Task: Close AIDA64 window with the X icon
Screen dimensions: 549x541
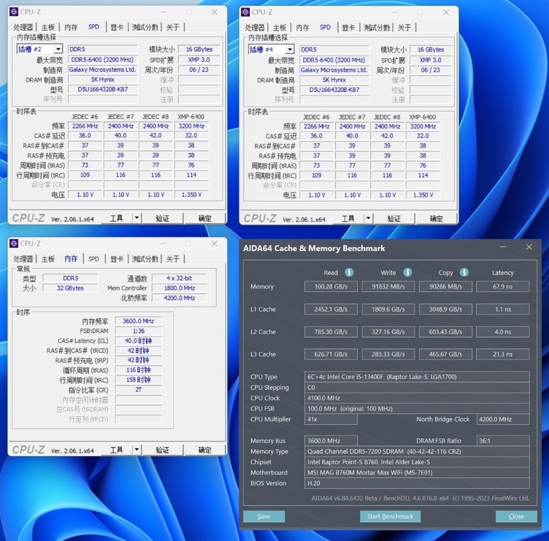Action: coord(529,247)
